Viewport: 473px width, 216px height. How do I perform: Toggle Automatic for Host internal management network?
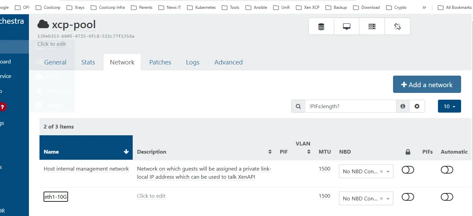447,170
